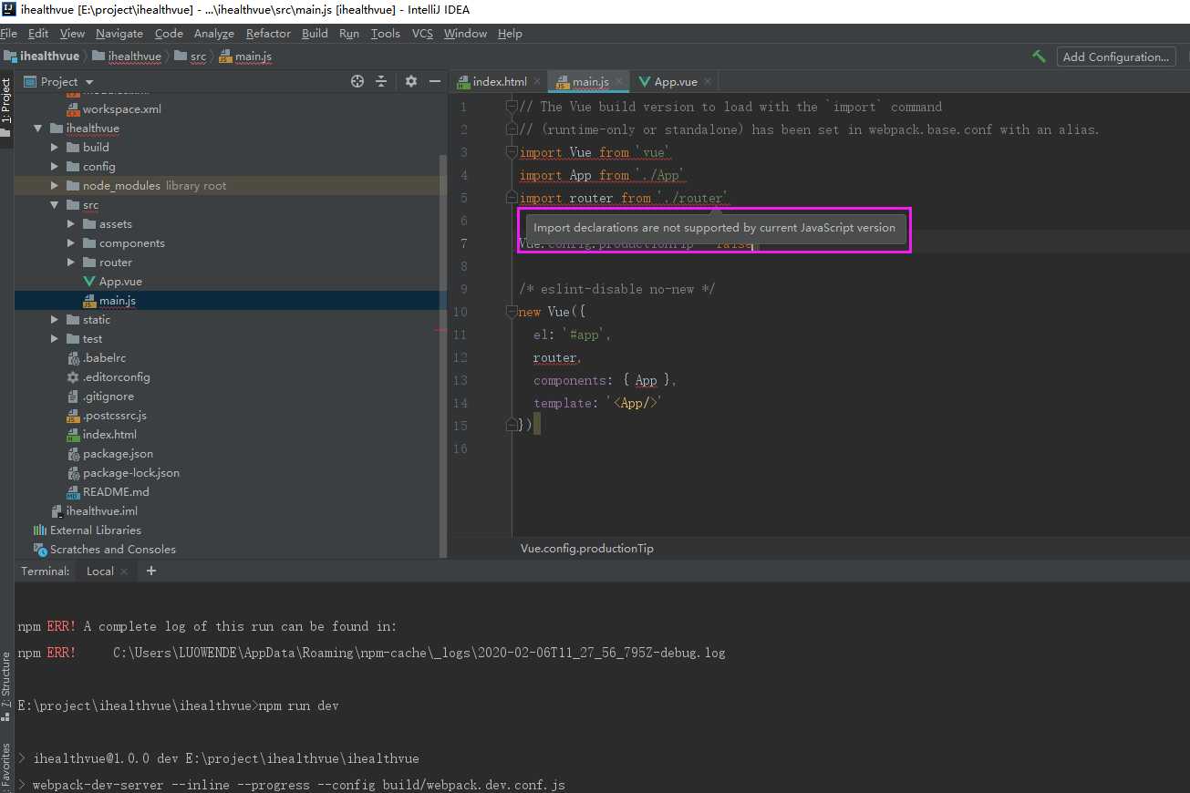Expand the config folder
1190x793 pixels.
coord(55,167)
